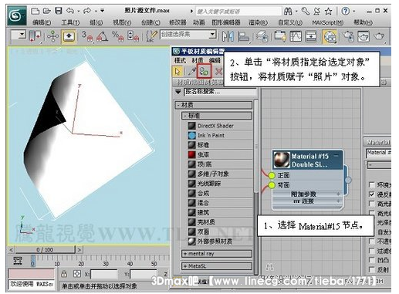Image resolution: width=399 pixels, height=294 pixels.
Task: Toggle the 过滤 map checkbox
Action: [371, 251]
